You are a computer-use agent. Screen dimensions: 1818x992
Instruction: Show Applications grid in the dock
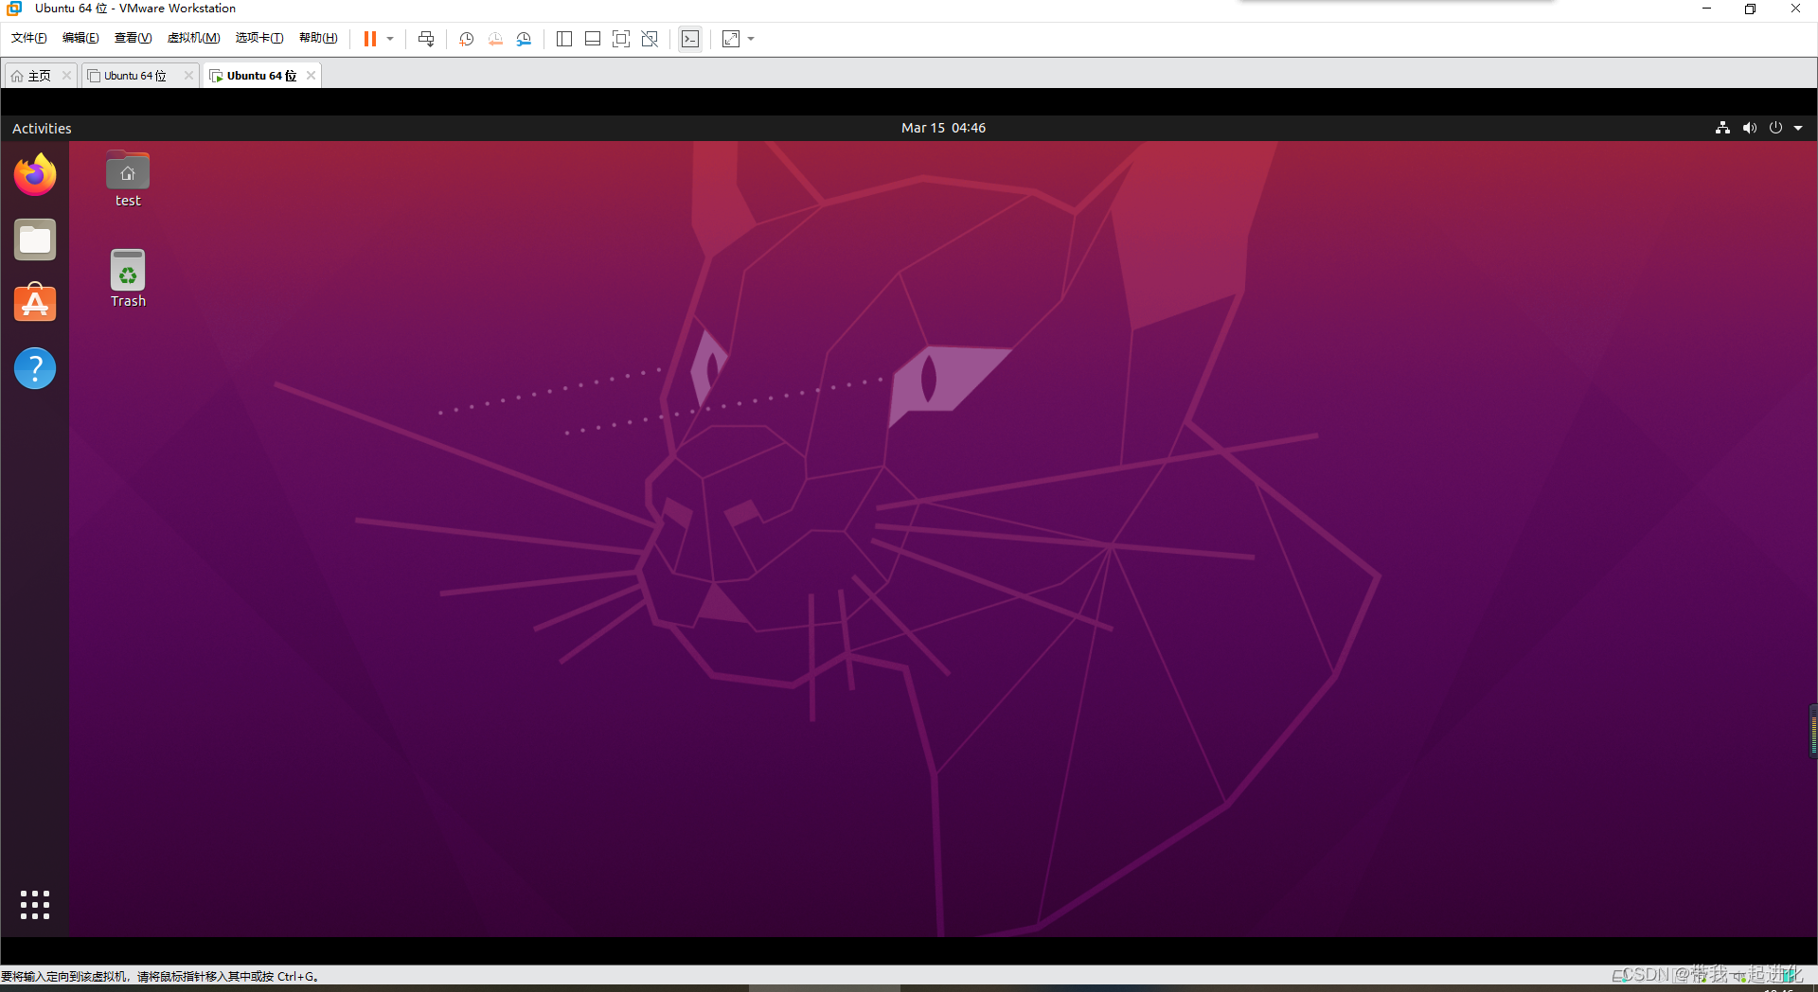(35, 905)
